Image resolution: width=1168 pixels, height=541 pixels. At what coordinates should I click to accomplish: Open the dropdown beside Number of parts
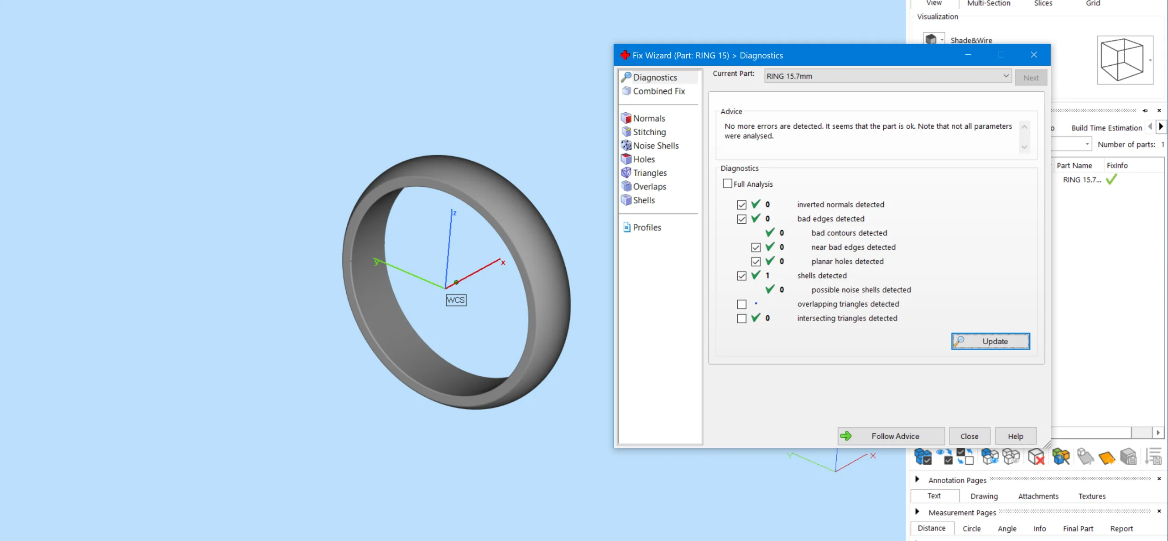[x=1087, y=144]
